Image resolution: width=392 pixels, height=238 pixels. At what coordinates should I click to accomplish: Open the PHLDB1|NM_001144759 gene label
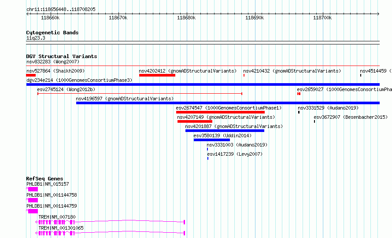point(52,206)
